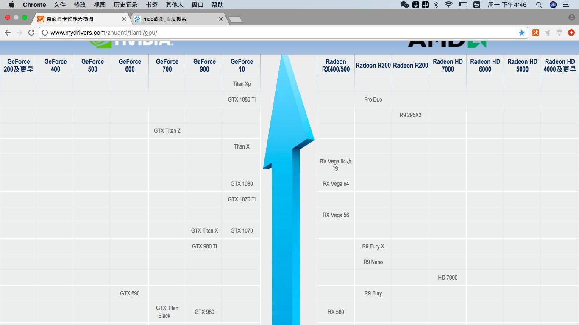Click the HD 7990 cell
This screenshot has width=579, height=325.
coord(448,278)
